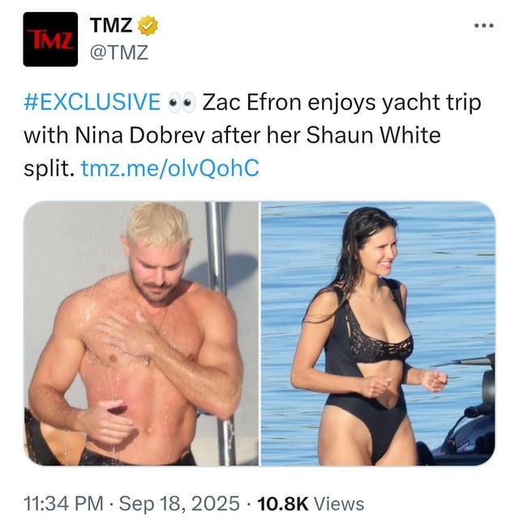This screenshot has width=519, height=532.
Task: Click the Views label
Action: click(338, 504)
